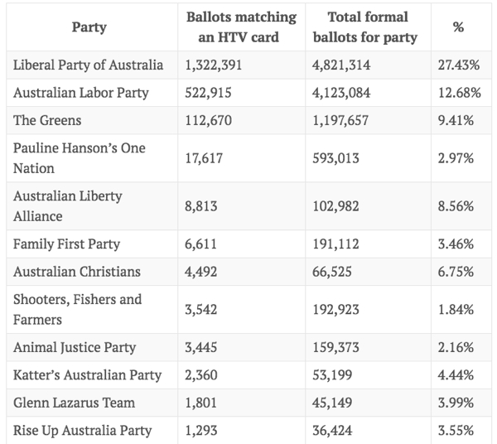Select Katter's Australian Party cell
The image size is (497, 444).
click(x=87, y=375)
